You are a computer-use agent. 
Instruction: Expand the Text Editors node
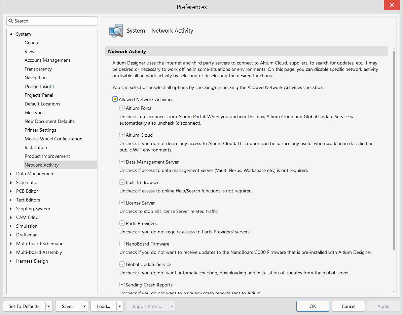[x=11, y=200]
